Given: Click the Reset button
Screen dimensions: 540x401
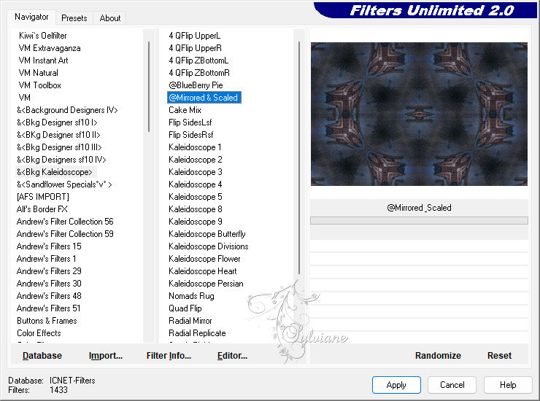Looking at the screenshot, I should (x=499, y=356).
